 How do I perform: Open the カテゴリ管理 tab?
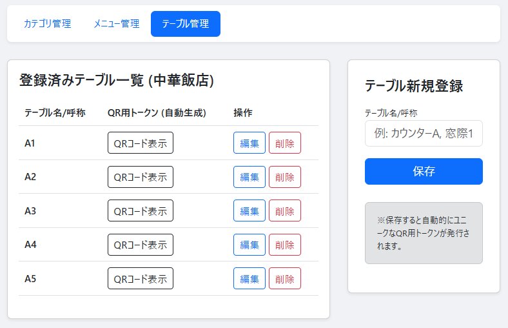click(47, 24)
